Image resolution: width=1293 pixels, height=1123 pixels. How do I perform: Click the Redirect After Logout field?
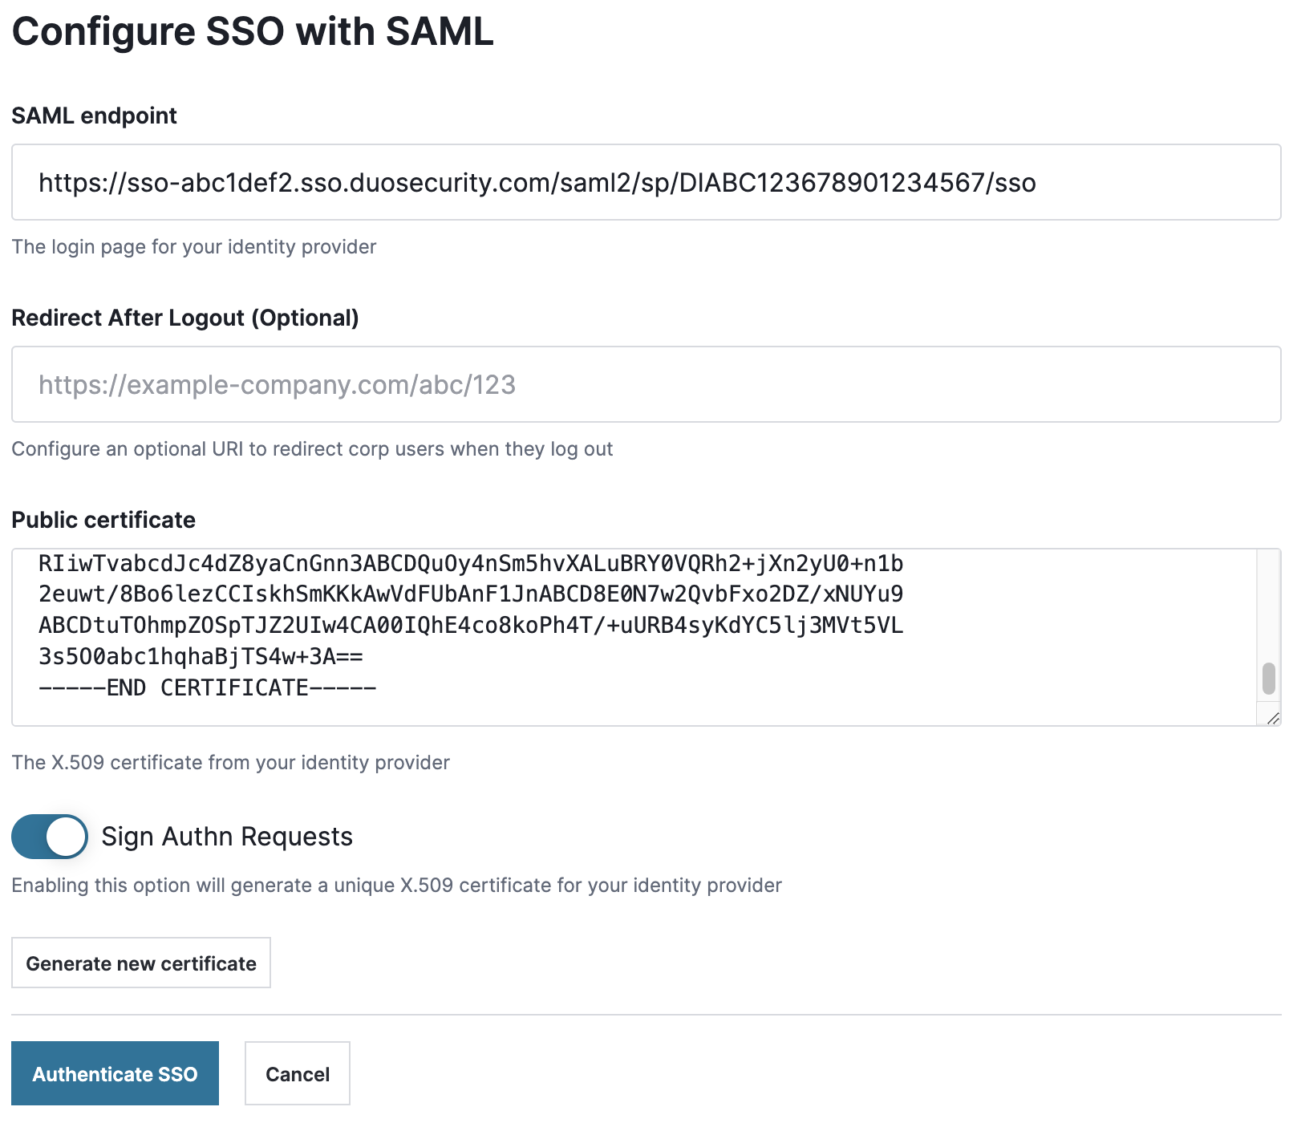[642, 384]
